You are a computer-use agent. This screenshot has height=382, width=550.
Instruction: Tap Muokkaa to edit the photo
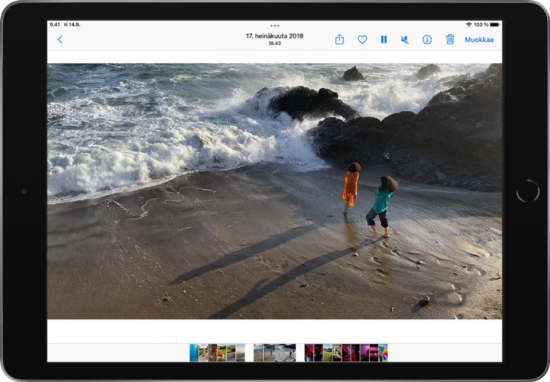[x=479, y=40]
